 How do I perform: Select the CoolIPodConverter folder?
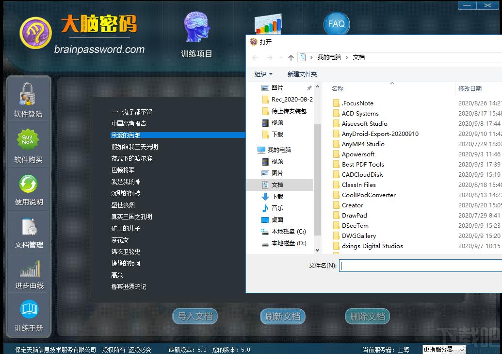click(369, 195)
